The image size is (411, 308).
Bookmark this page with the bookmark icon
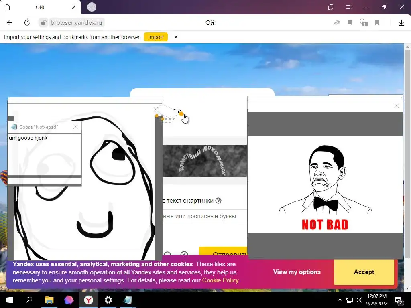click(x=377, y=23)
